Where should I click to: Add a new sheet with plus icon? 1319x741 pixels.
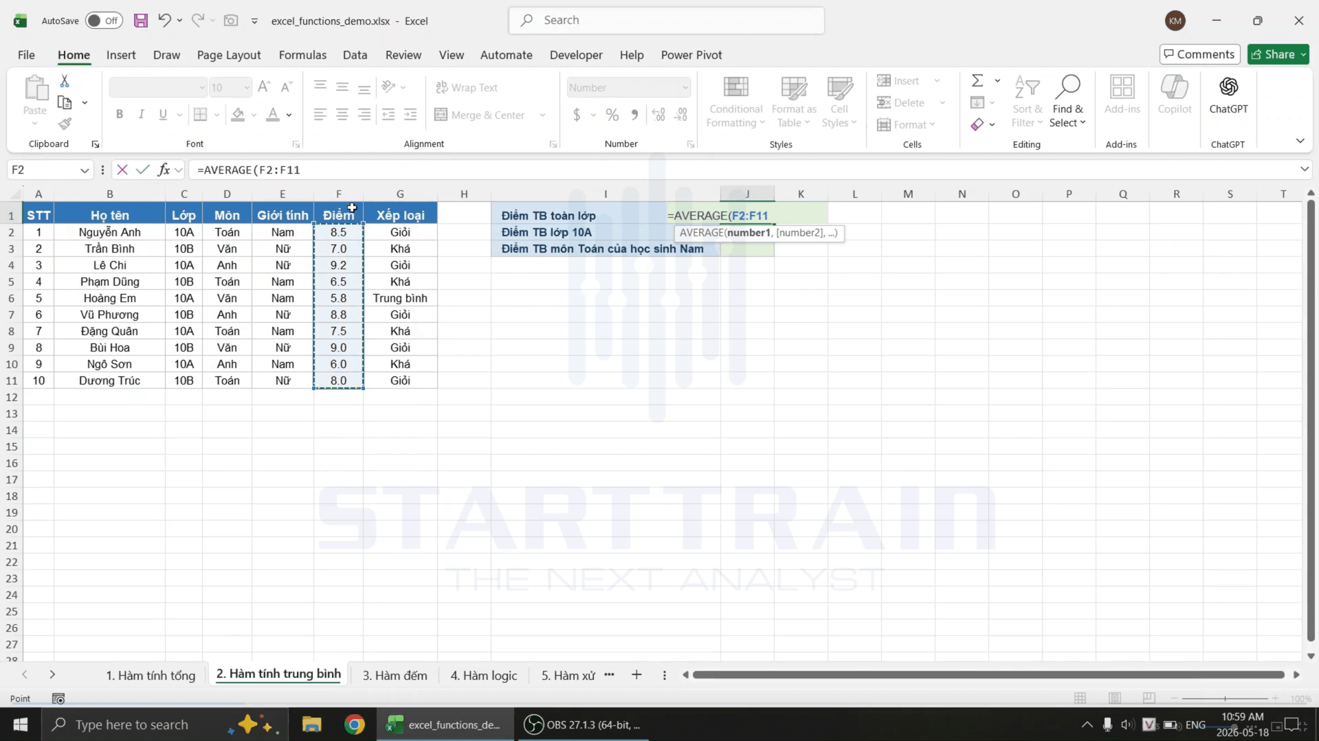(636, 674)
